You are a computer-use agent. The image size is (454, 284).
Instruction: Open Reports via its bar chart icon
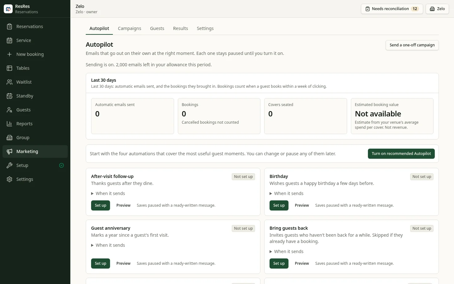(x=9, y=124)
